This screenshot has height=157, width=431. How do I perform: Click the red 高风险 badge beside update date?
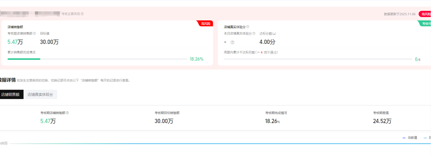pos(425,14)
